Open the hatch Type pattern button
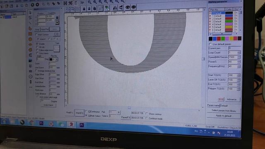This screenshot has height=149, width=265. point(57,48)
